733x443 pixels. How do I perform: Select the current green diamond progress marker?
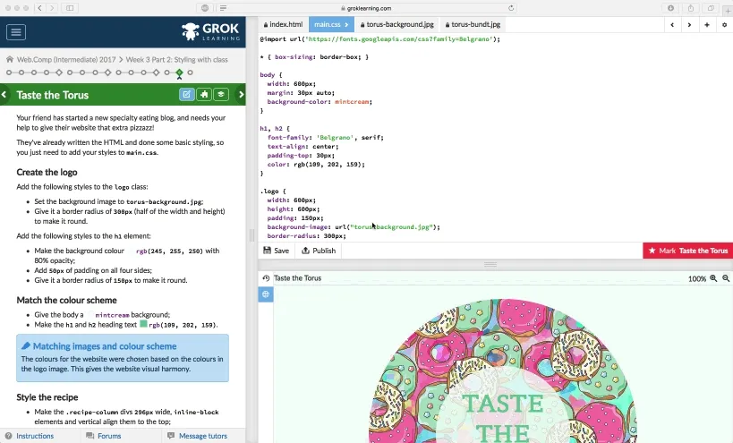coord(180,72)
